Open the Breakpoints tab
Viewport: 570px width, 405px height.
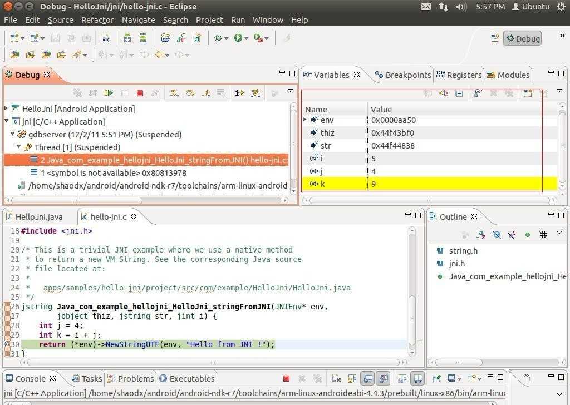click(x=403, y=75)
